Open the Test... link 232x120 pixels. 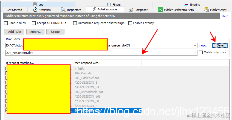203,46
